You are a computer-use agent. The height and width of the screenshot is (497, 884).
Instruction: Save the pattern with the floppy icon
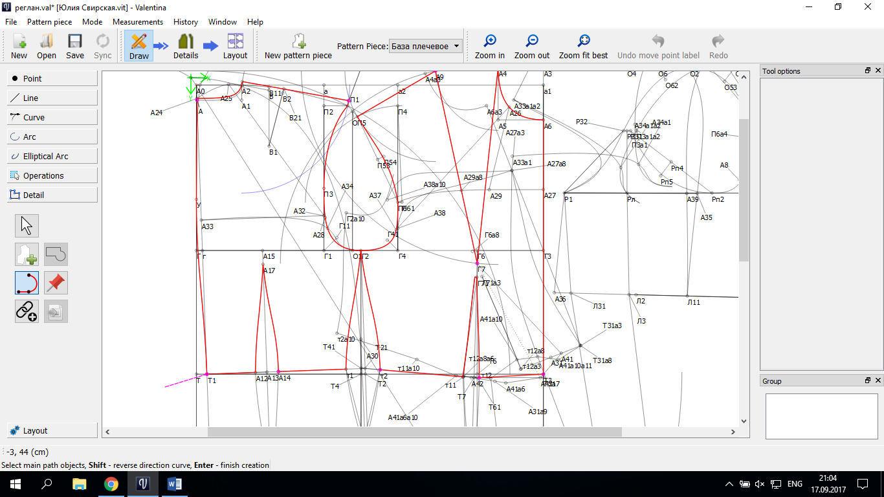pyautogui.click(x=75, y=46)
